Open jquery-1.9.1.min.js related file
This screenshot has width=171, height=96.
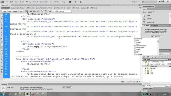(73, 8)
